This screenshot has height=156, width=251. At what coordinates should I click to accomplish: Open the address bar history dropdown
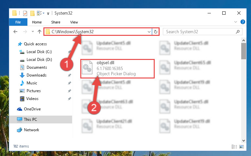tap(149, 32)
